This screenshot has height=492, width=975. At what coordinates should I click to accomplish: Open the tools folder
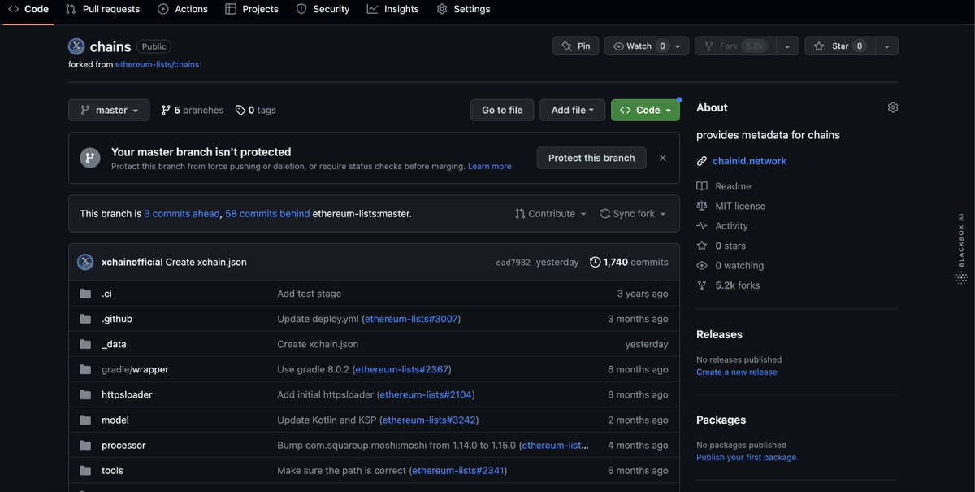pos(112,470)
